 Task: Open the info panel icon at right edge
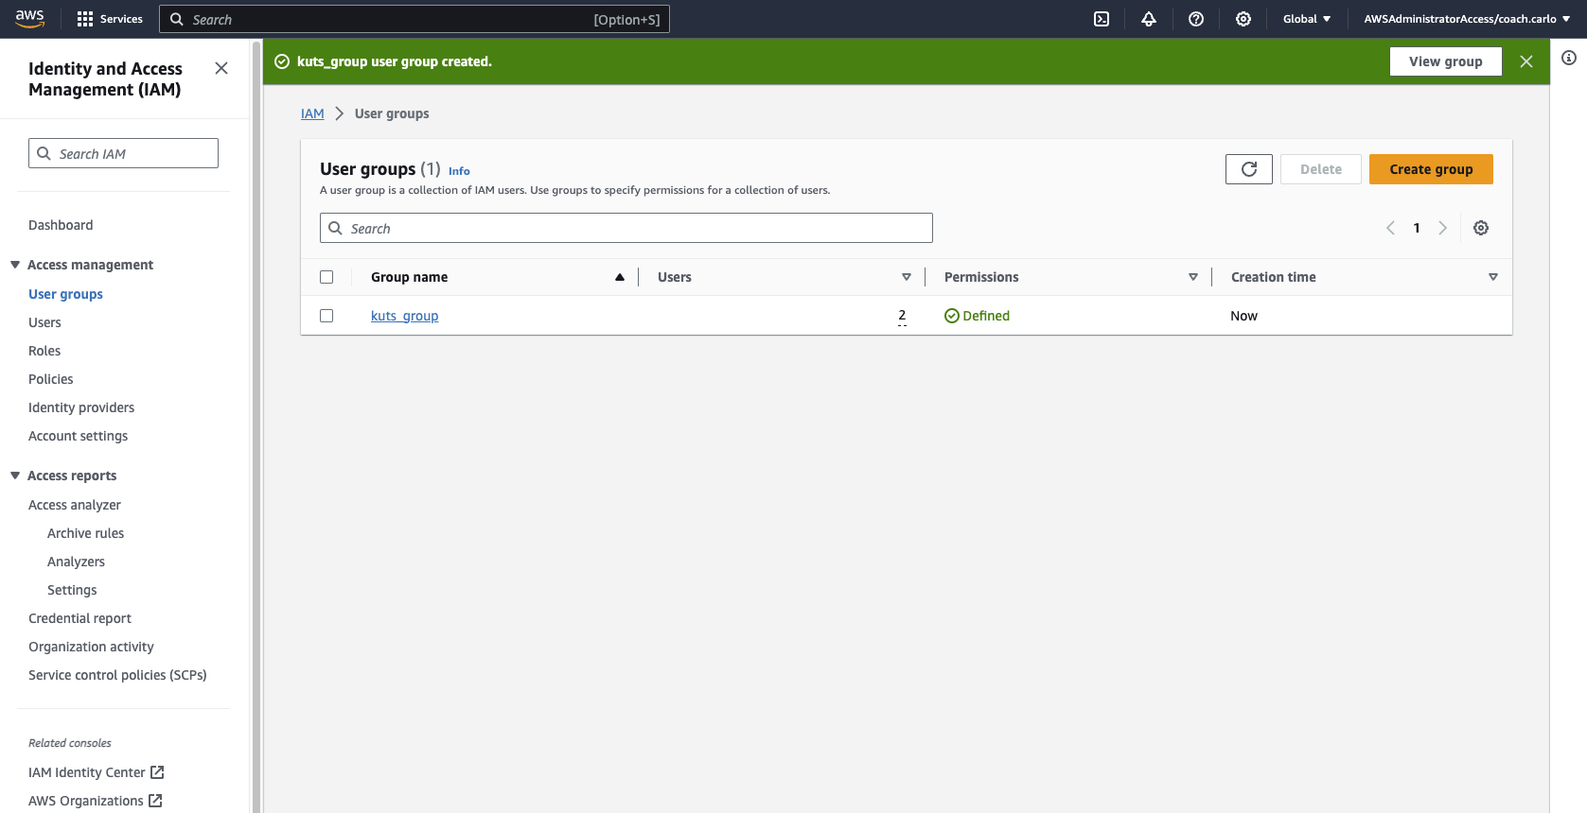coord(1569,59)
